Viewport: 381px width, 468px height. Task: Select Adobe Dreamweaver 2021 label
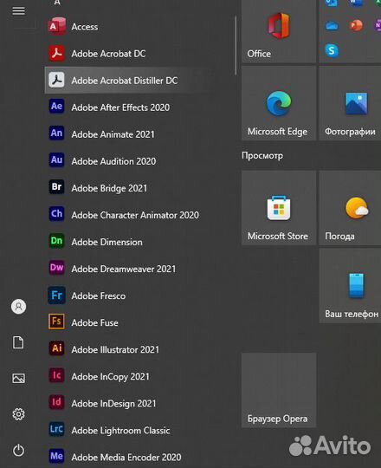(124, 269)
